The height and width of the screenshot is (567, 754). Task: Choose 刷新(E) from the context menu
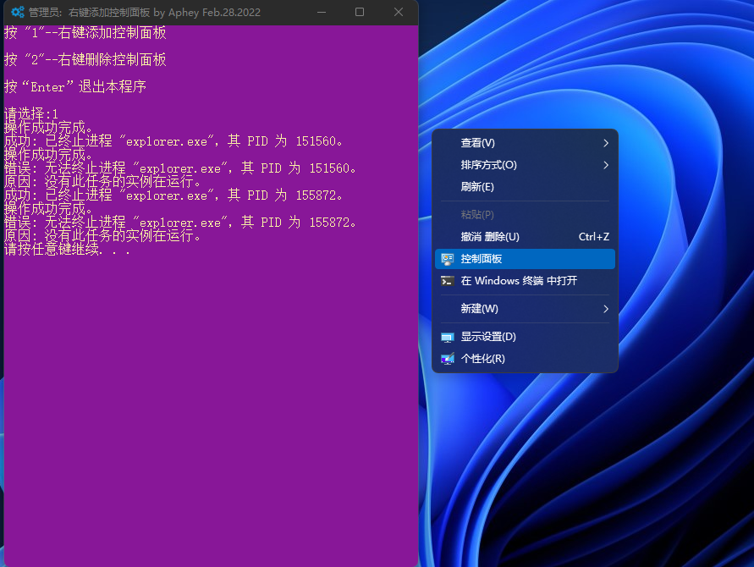(x=477, y=187)
